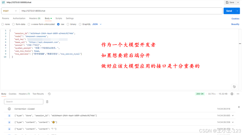Select the none body type radio
The height and width of the screenshot is (135, 242).
[3, 24]
